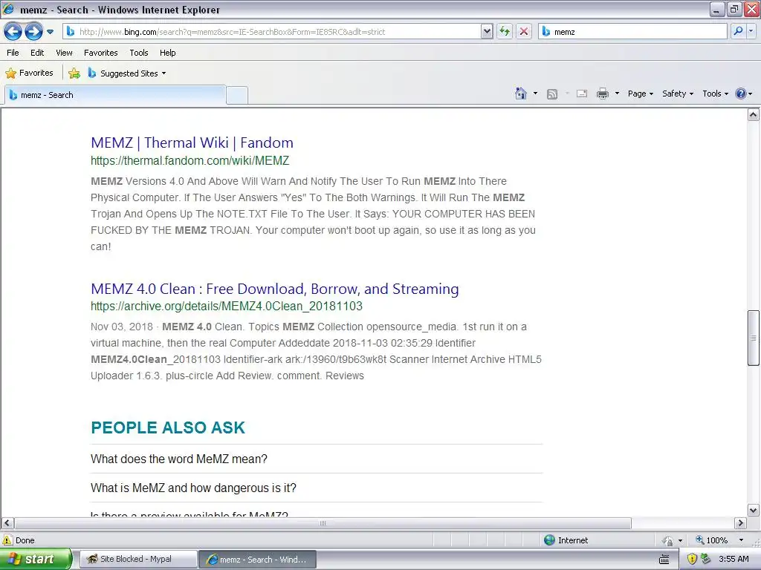This screenshot has height=570, width=761.
Task: Click the on-screen keyboard tray icon
Action: [x=664, y=560]
